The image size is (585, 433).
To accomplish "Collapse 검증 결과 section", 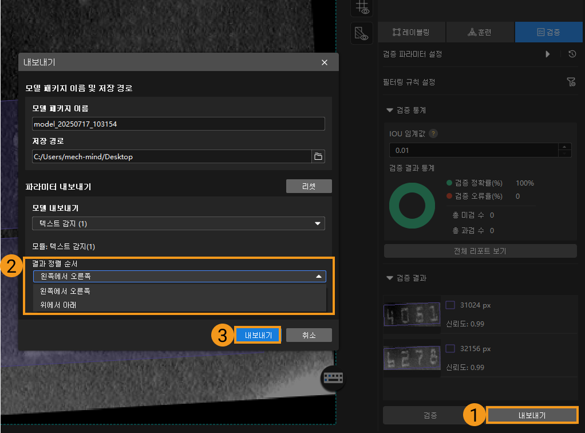I will click(x=389, y=278).
